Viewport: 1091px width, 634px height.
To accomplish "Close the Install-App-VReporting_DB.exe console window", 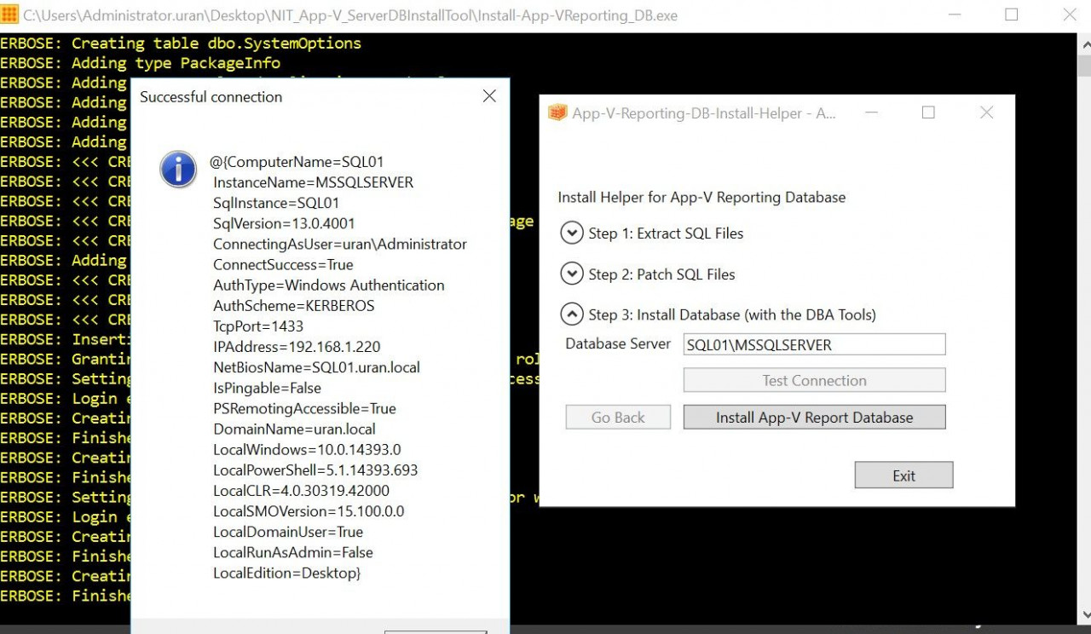I will pyautogui.click(x=1070, y=14).
